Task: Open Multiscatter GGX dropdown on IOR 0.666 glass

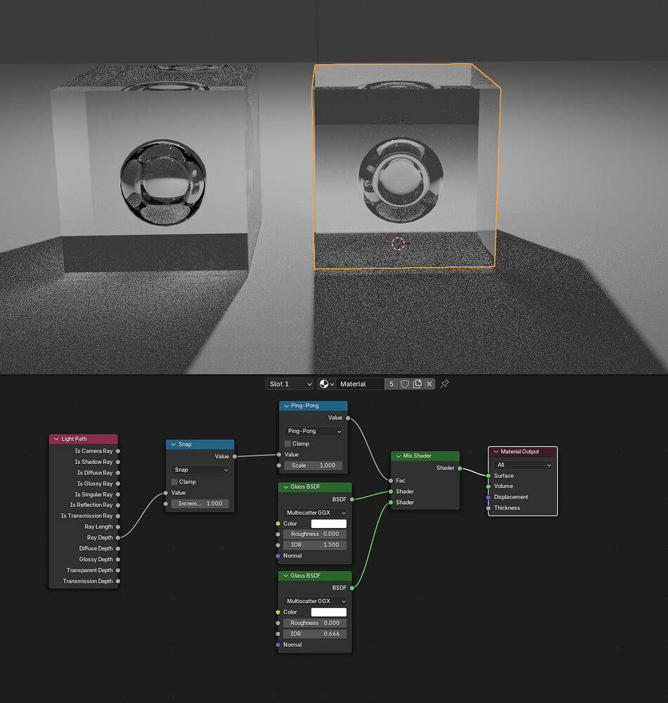Action: click(315, 601)
